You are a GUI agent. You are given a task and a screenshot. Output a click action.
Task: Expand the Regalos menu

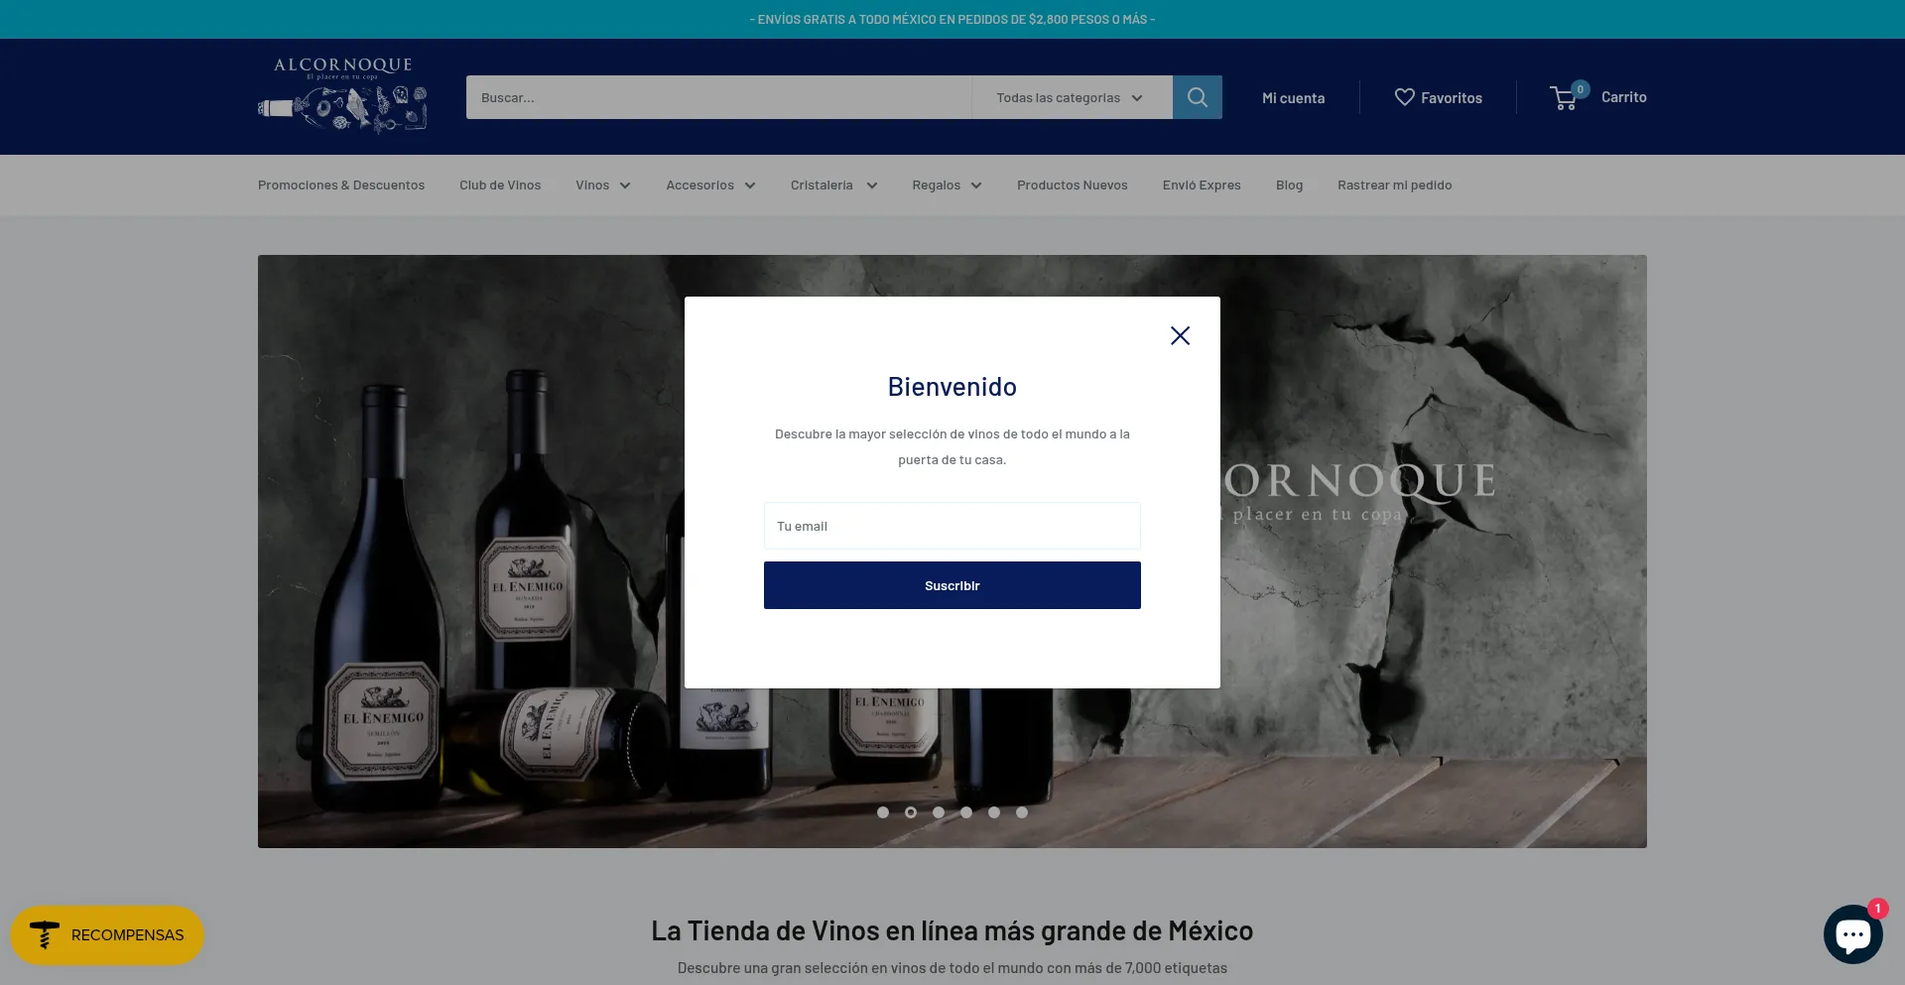[947, 185]
